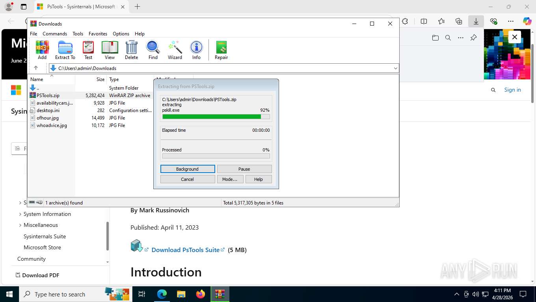Open the Help menu in WinRAR

tap(140, 34)
